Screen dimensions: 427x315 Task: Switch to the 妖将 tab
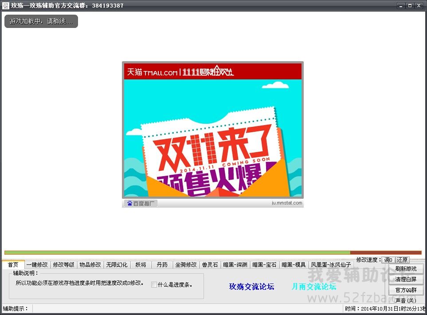(141, 265)
